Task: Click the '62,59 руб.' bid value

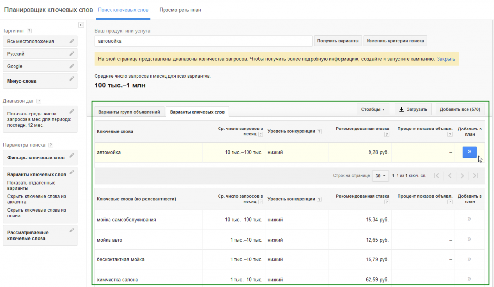Action: (x=377, y=279)
